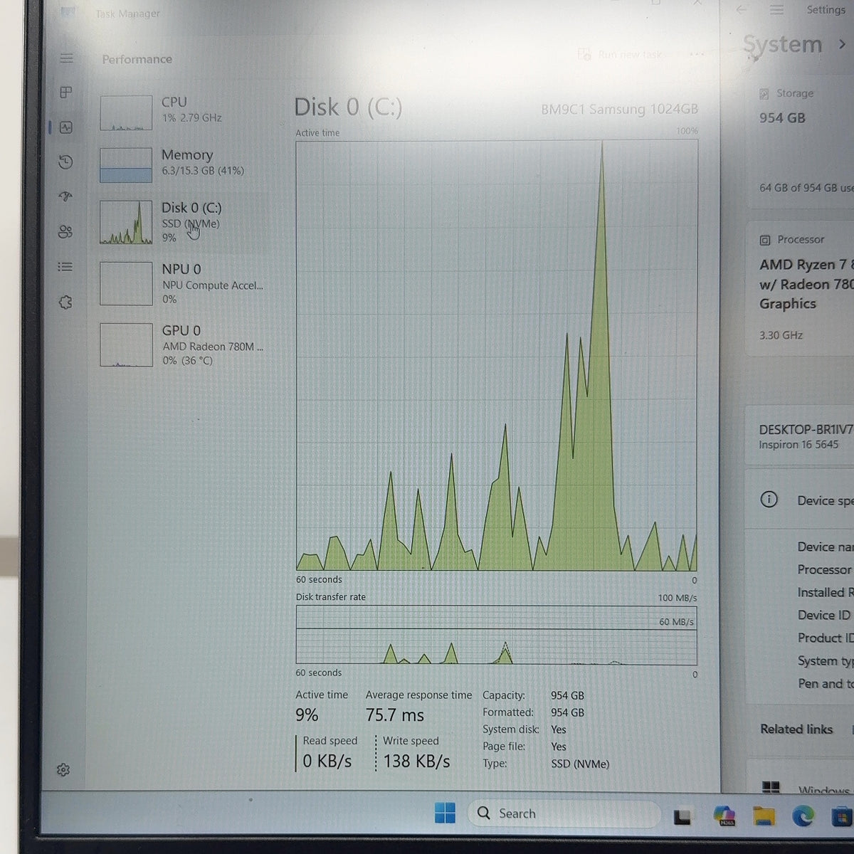Click the Device specifications info icon
854x854 pixels.
pos(769,500)
